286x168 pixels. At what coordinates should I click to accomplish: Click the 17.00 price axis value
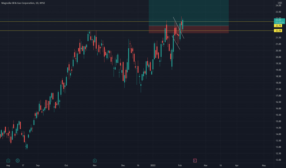click(278, 96)
